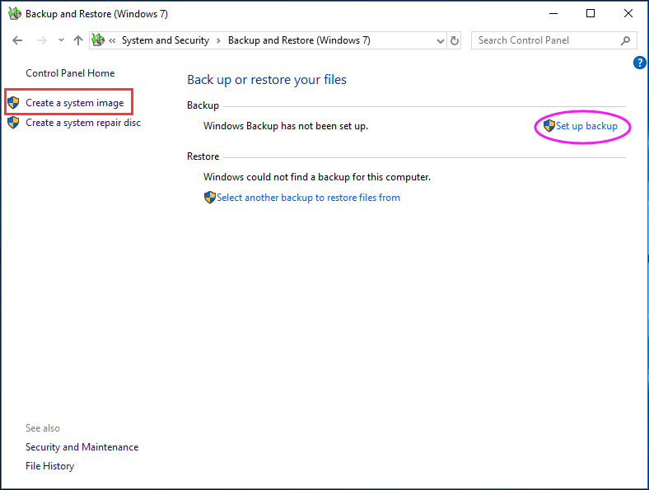The height and width of the screenshot is (490, 649).
Task: Click the Forward navigation arrow
Action: click(41, 40)
